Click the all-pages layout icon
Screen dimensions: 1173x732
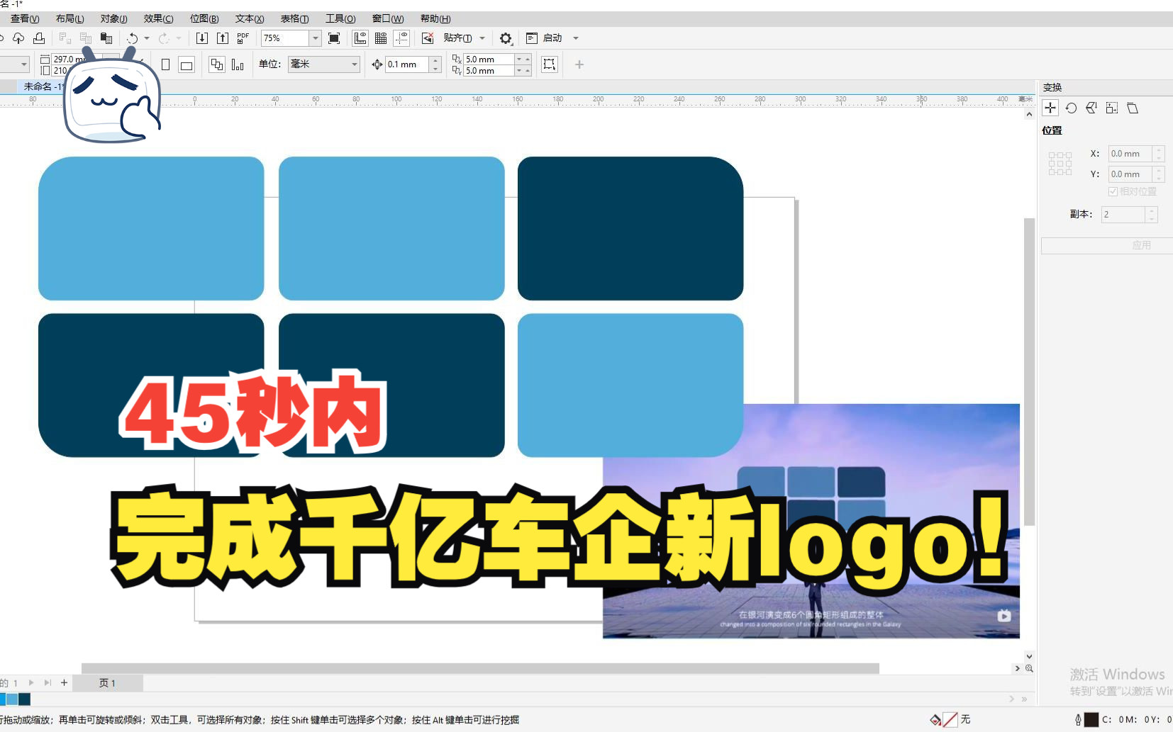point(217,64)
